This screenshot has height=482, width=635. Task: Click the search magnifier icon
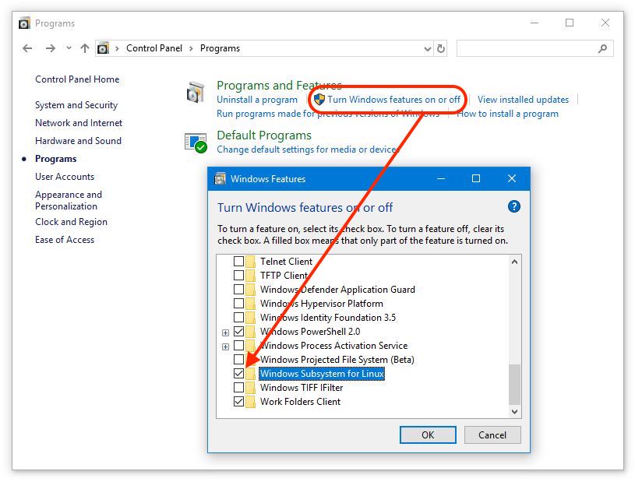[x=602, y=48]
